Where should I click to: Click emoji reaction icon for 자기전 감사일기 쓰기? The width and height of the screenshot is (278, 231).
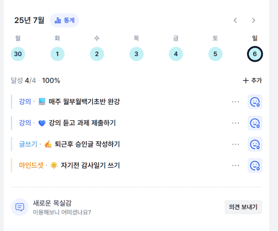pyautogui.click(x=255, y=165)
